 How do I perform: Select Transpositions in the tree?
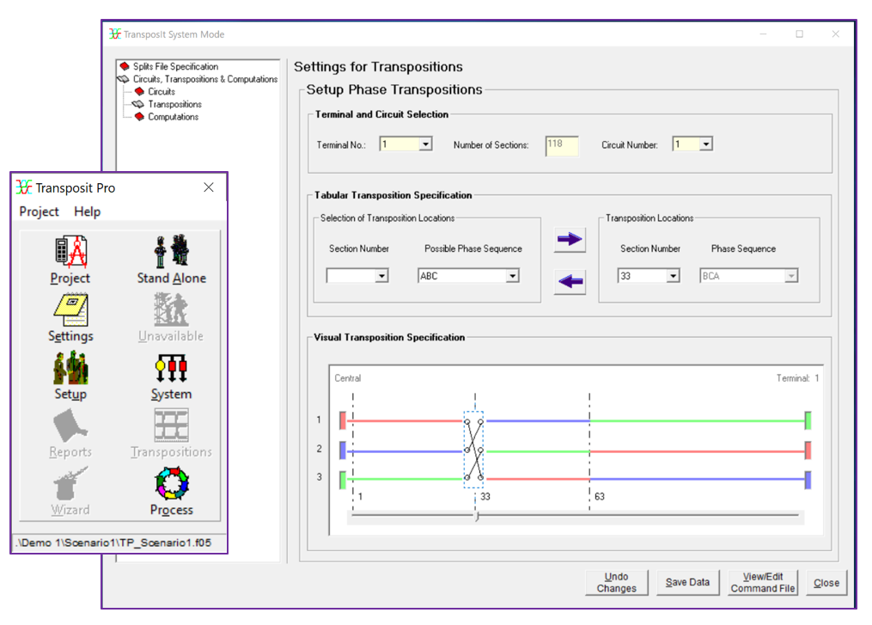[x=174, y=104]
